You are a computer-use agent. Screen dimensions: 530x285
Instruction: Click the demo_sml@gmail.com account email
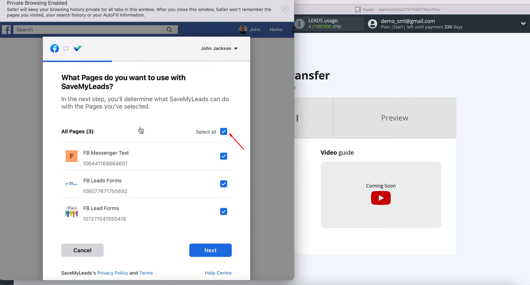click(408, 21)
